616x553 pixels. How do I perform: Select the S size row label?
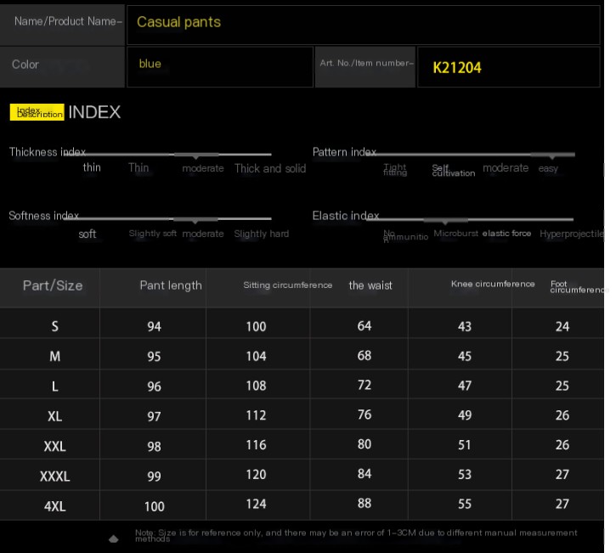pos(55,326)
